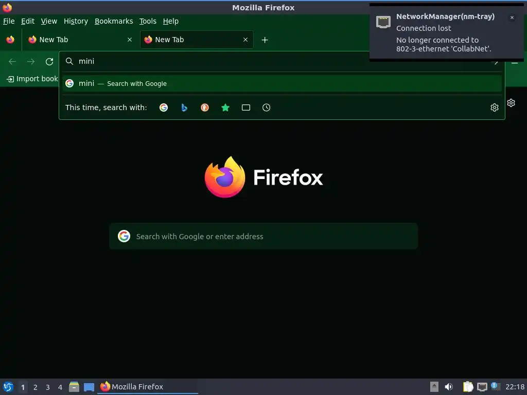Open the file manager from taskbar
Screen dimensions: 527x395
[74, 387]
